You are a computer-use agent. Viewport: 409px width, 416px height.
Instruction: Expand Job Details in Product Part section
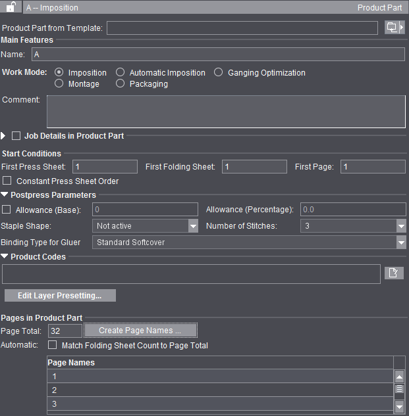(4, 136)
